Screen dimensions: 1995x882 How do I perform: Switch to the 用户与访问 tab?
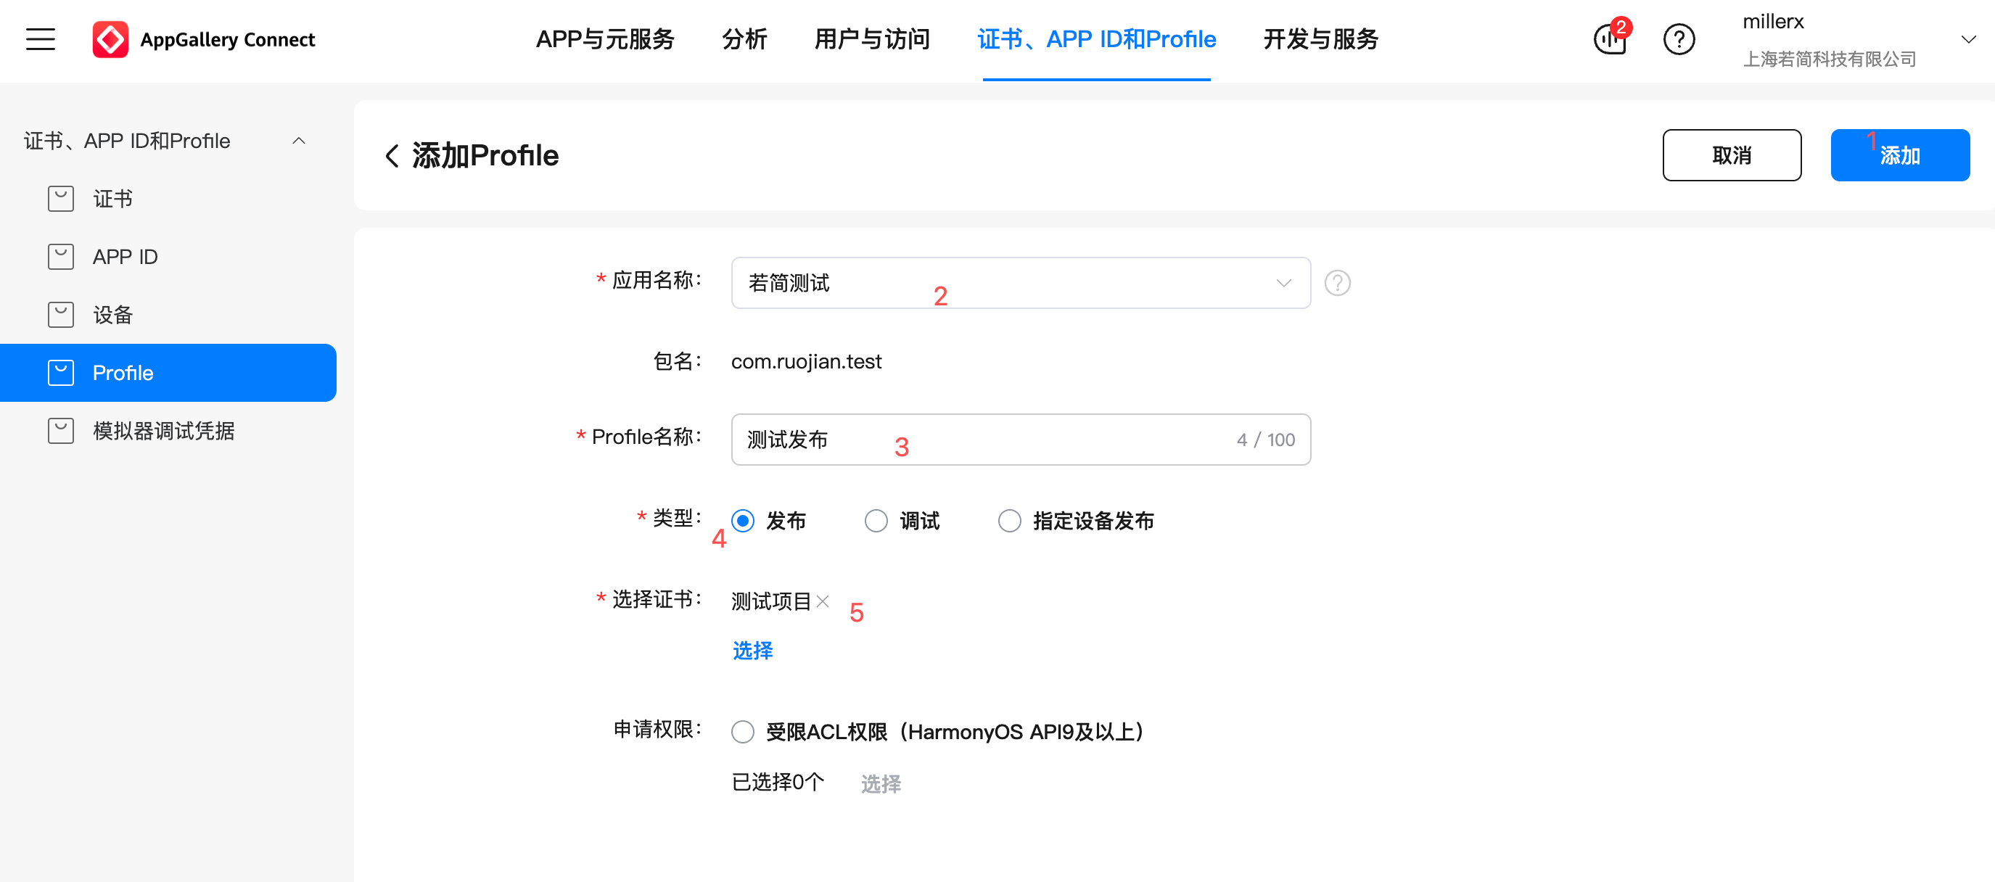871,38
